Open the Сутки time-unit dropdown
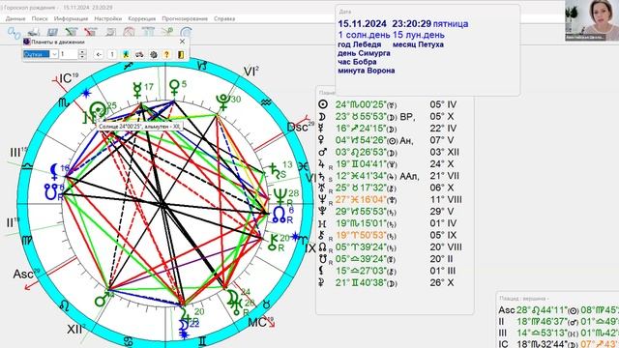Image resolution: width=619 pixels, height=348 pixels. coord(54,54)
